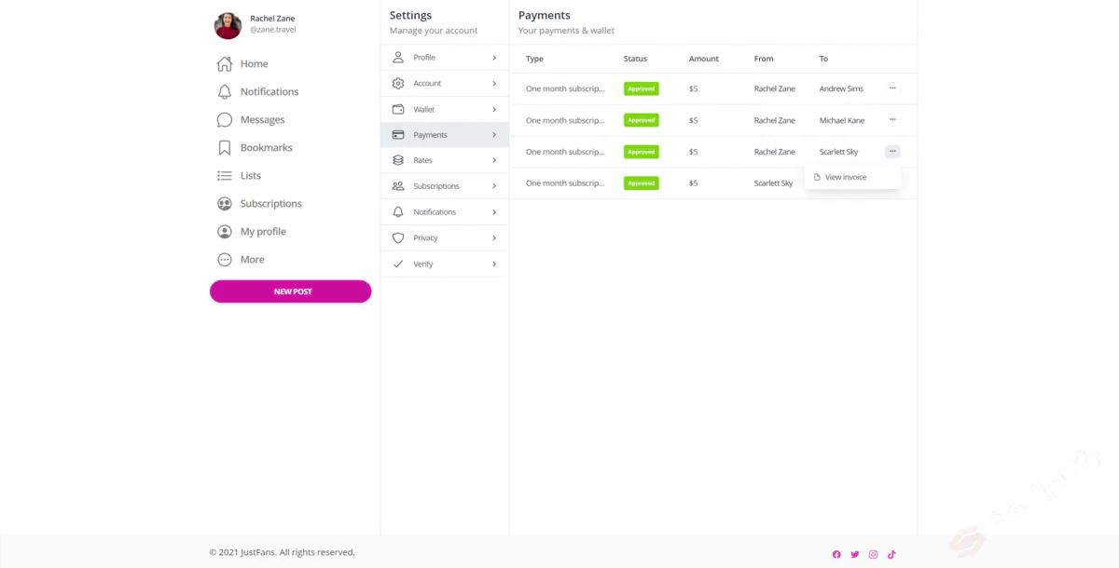
Task: Click the Lists icon
Action: (224, 176)
